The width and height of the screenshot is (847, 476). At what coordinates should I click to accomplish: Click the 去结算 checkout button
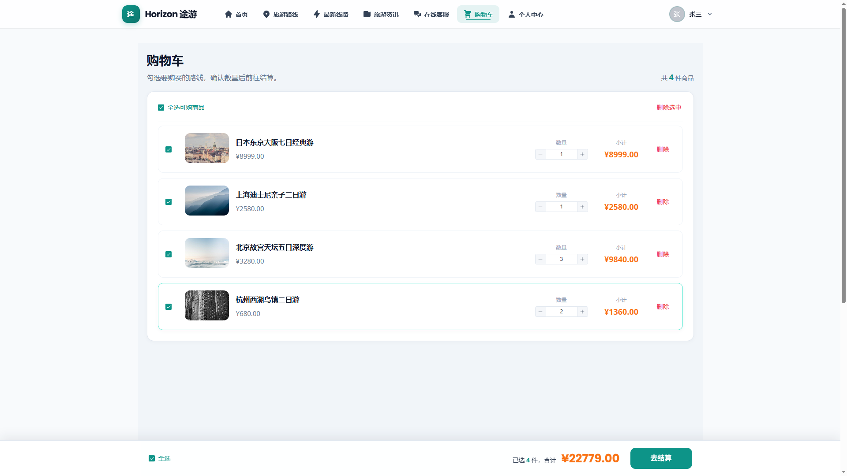pos(661,458)
